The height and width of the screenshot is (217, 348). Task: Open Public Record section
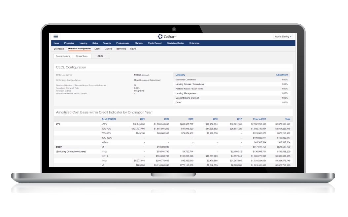[x=155, y=43]
